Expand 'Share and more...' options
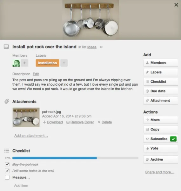Screen dimensions: 181x191 click(x=160, y=172)
